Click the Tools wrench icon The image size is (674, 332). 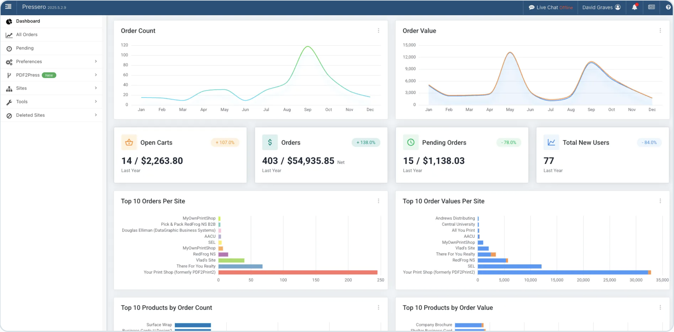pyautogui.click(x=9, y=102)
